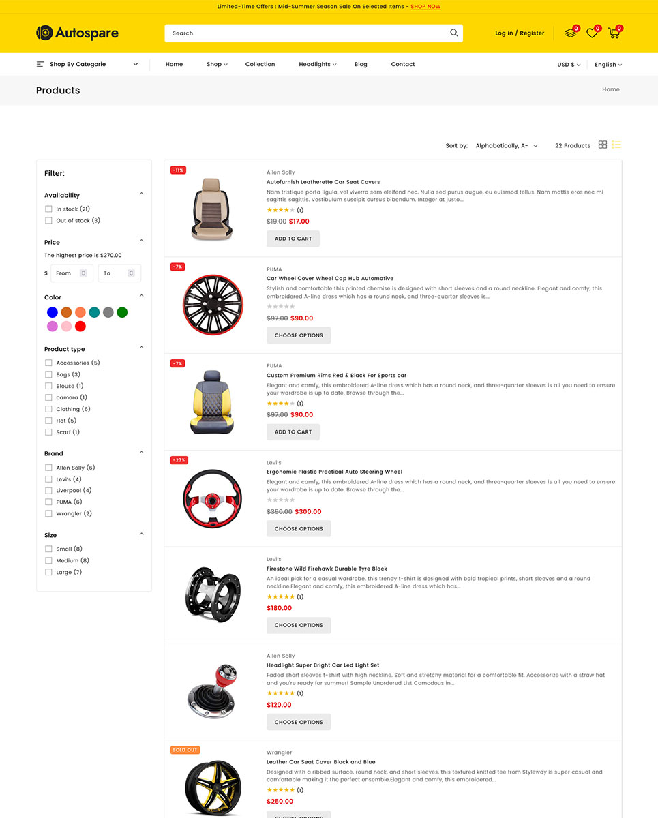Enable the PUMA brand checkbox
The image size is (658, 818).
point(48,502)
